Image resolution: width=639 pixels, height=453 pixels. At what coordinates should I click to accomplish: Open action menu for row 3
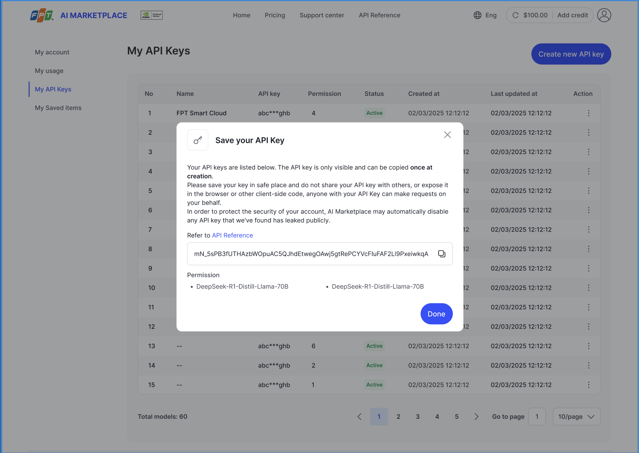click(x=589, y=152)
